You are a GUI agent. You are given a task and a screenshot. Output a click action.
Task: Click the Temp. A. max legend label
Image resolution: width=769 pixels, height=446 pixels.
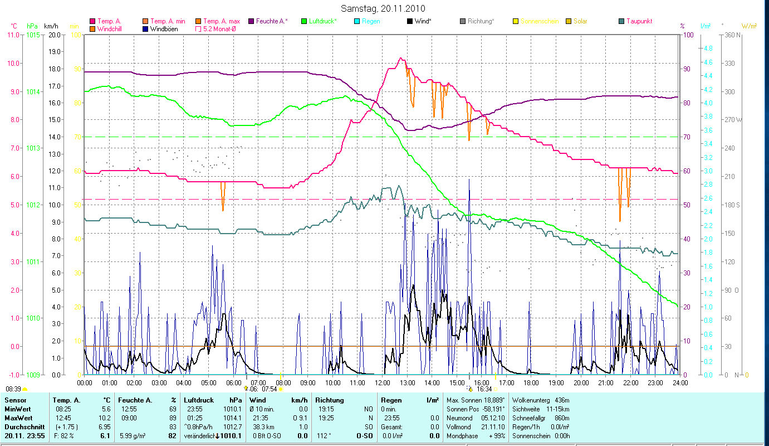(x=221, y=22)
